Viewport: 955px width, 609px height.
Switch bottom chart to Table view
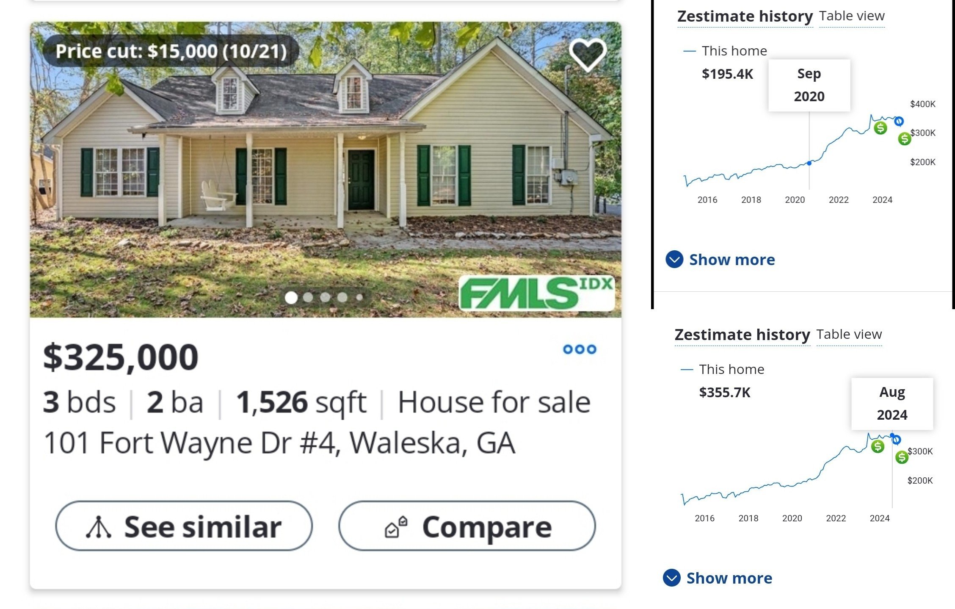pos(849,335)
